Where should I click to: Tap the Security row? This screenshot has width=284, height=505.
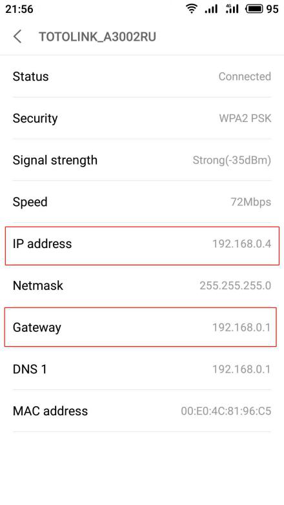click(x=142, y=118)
